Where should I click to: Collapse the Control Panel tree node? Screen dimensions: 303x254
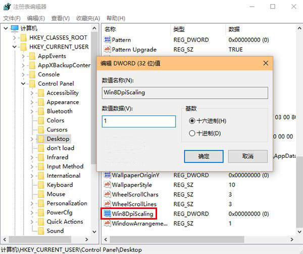point(23,84)
